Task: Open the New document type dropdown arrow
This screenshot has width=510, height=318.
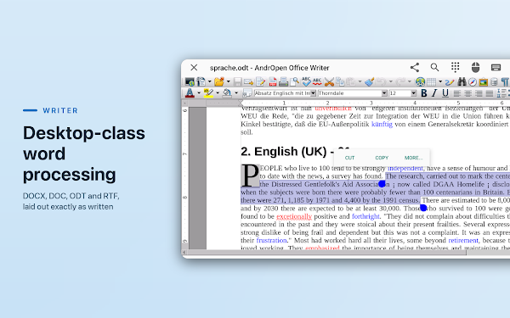Action: click(x=209, y=81)
